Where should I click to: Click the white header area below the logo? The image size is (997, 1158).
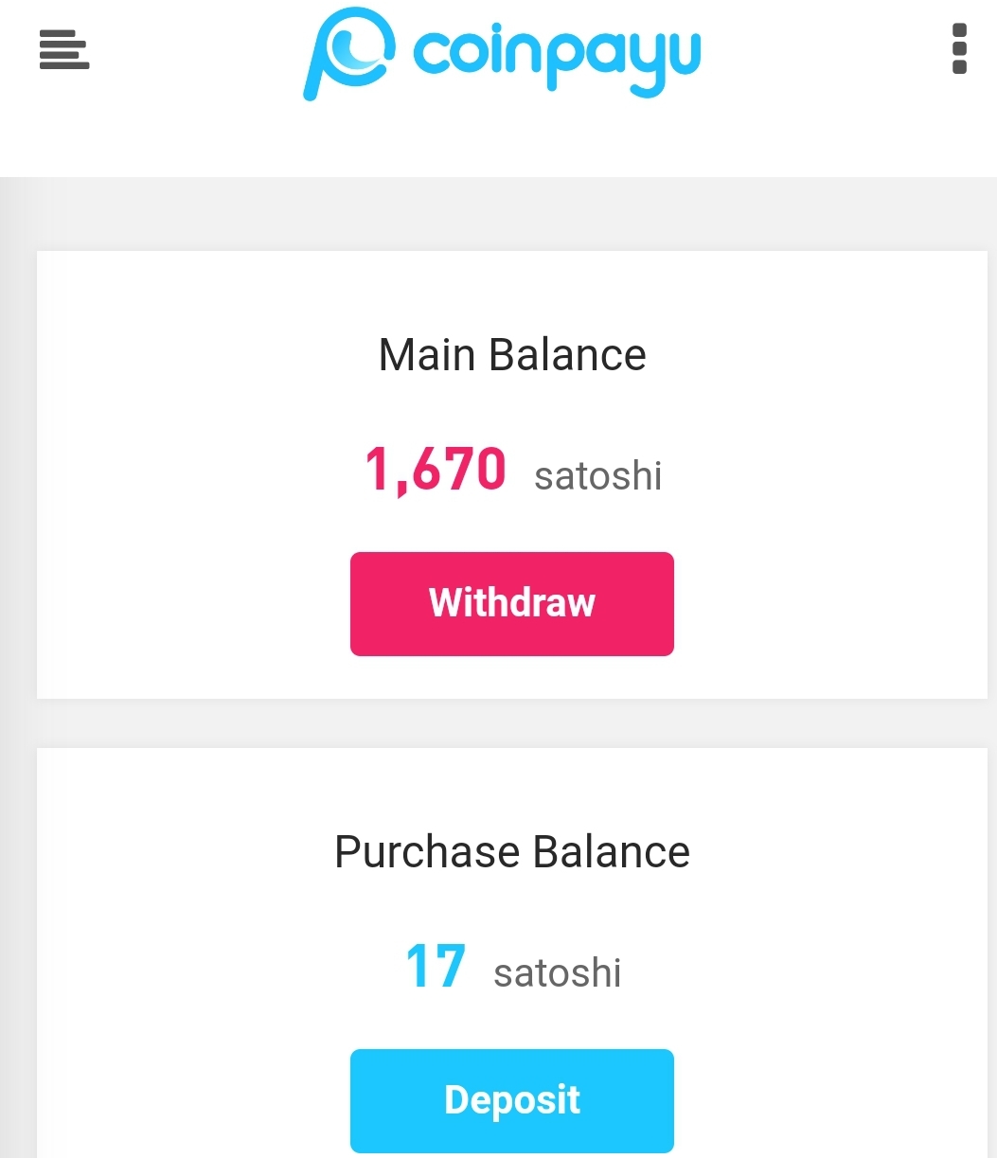point(511,142)
